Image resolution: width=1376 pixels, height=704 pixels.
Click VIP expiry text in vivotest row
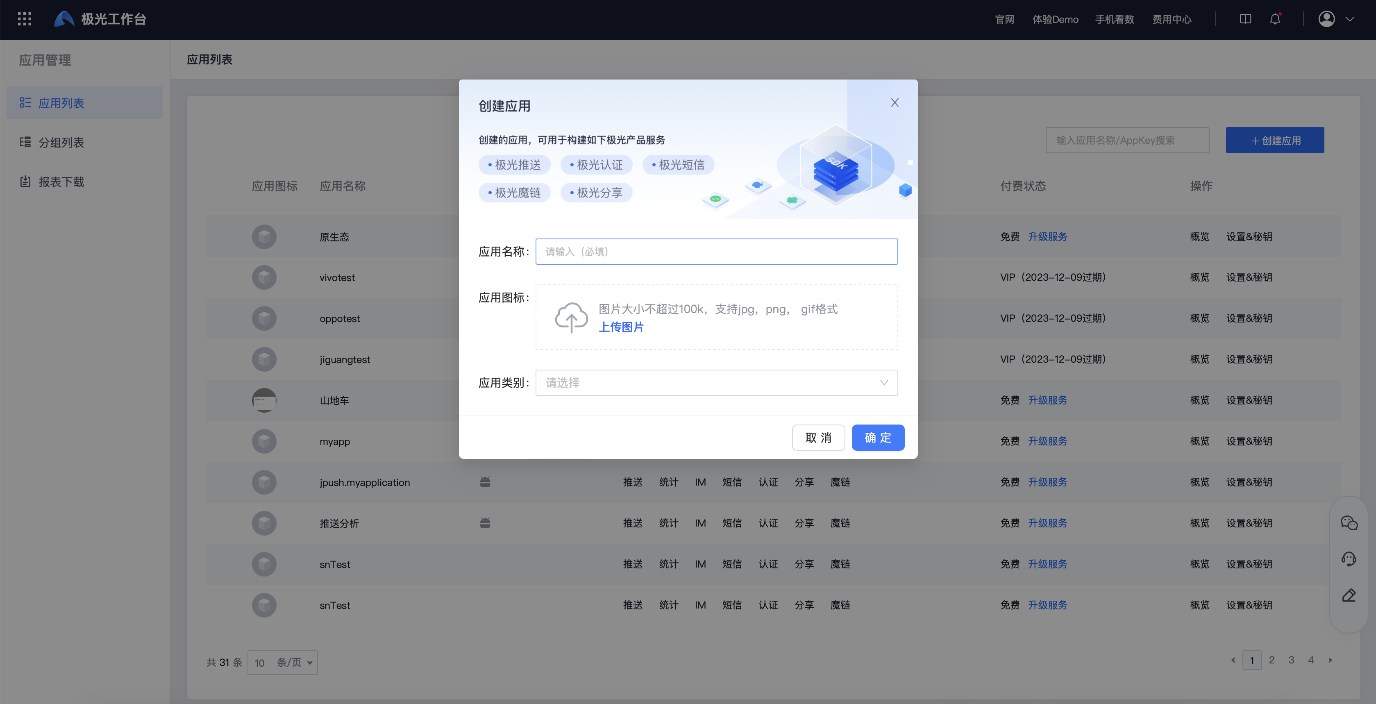[x=1053, y=278]
